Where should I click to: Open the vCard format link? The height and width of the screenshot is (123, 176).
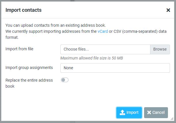point(103,31)
